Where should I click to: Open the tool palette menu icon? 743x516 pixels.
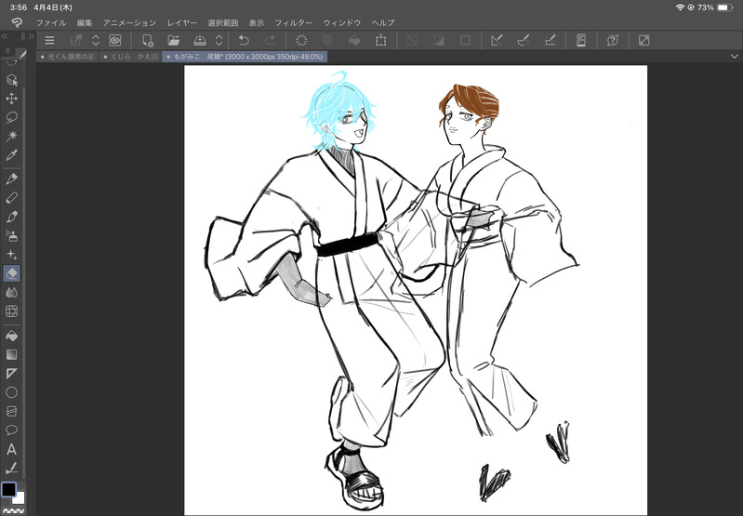(8, 51)
